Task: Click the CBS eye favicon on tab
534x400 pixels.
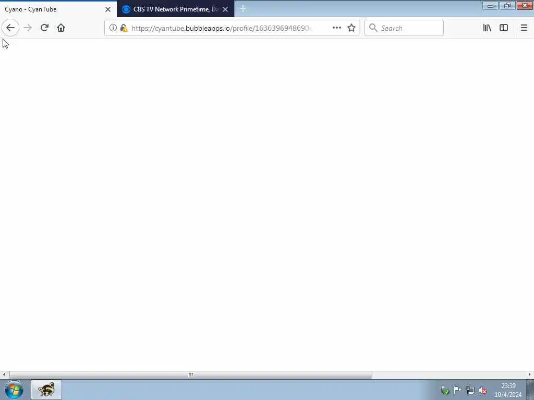Action: click(x=126, y=9)
